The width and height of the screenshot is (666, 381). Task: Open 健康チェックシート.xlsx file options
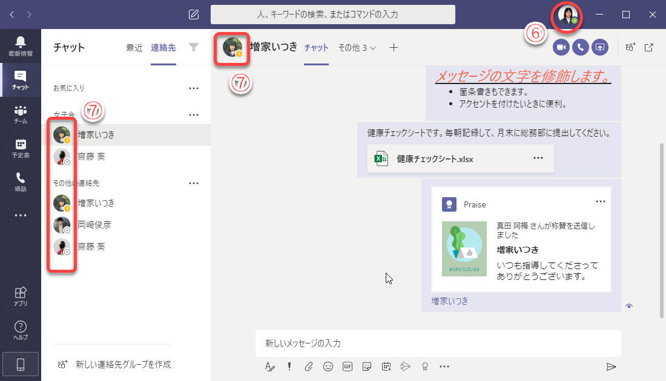(538, 158)
